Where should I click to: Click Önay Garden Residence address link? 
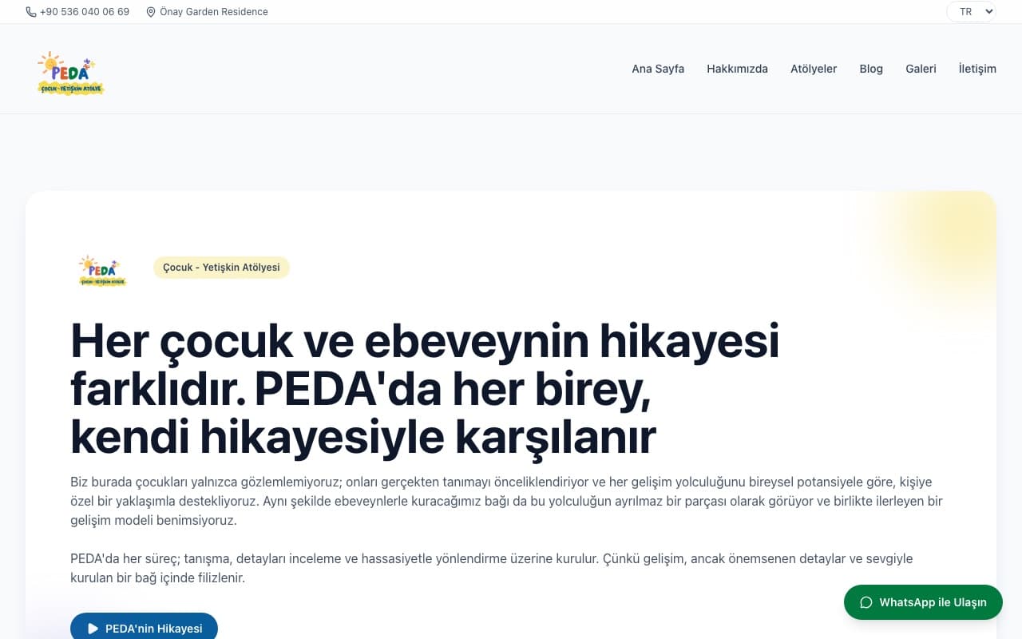coord(214,12)
